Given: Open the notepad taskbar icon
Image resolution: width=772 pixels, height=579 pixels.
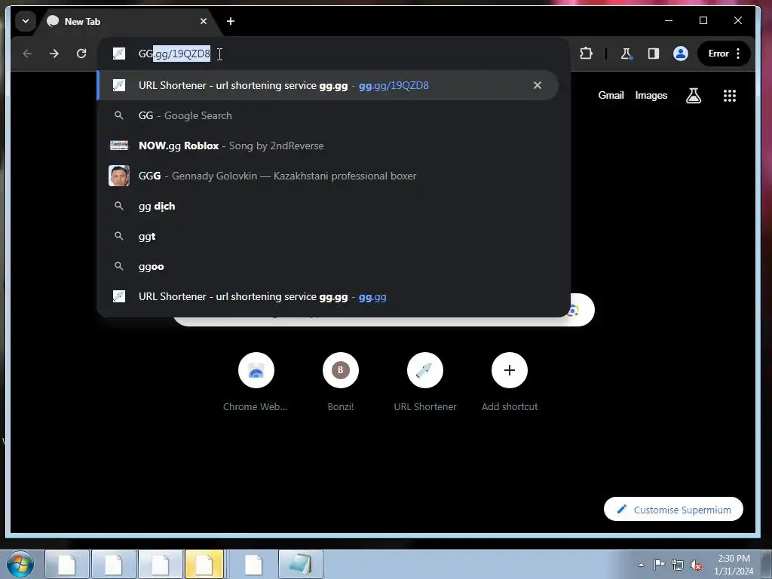Looking at the screenshot, I should click(x=301, y=564).
